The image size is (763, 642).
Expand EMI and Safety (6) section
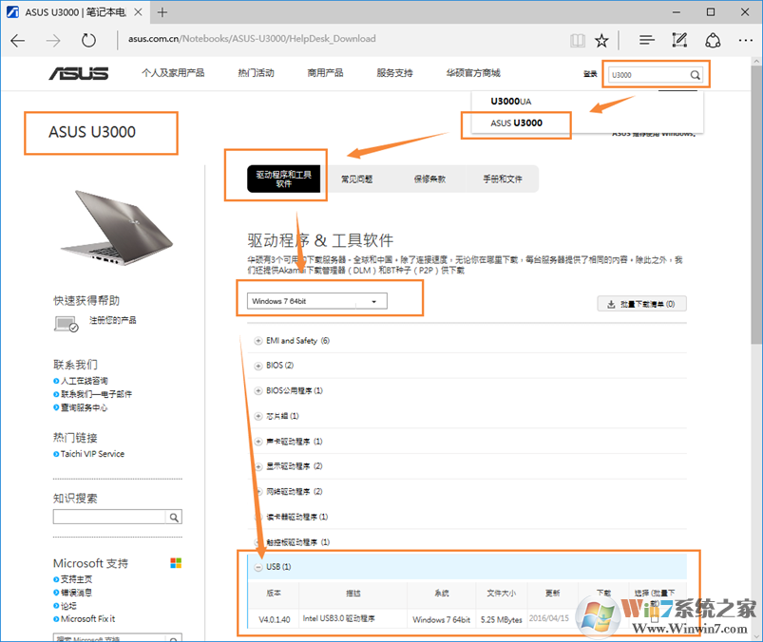tap(259, 340)
